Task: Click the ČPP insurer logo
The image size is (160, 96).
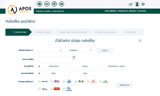Action: [57, 81]
